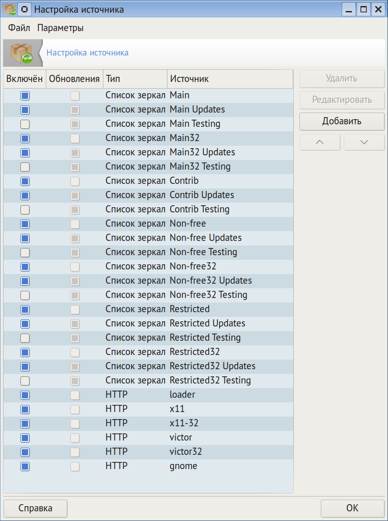Click the package icon in title bar

pos(9,9)
